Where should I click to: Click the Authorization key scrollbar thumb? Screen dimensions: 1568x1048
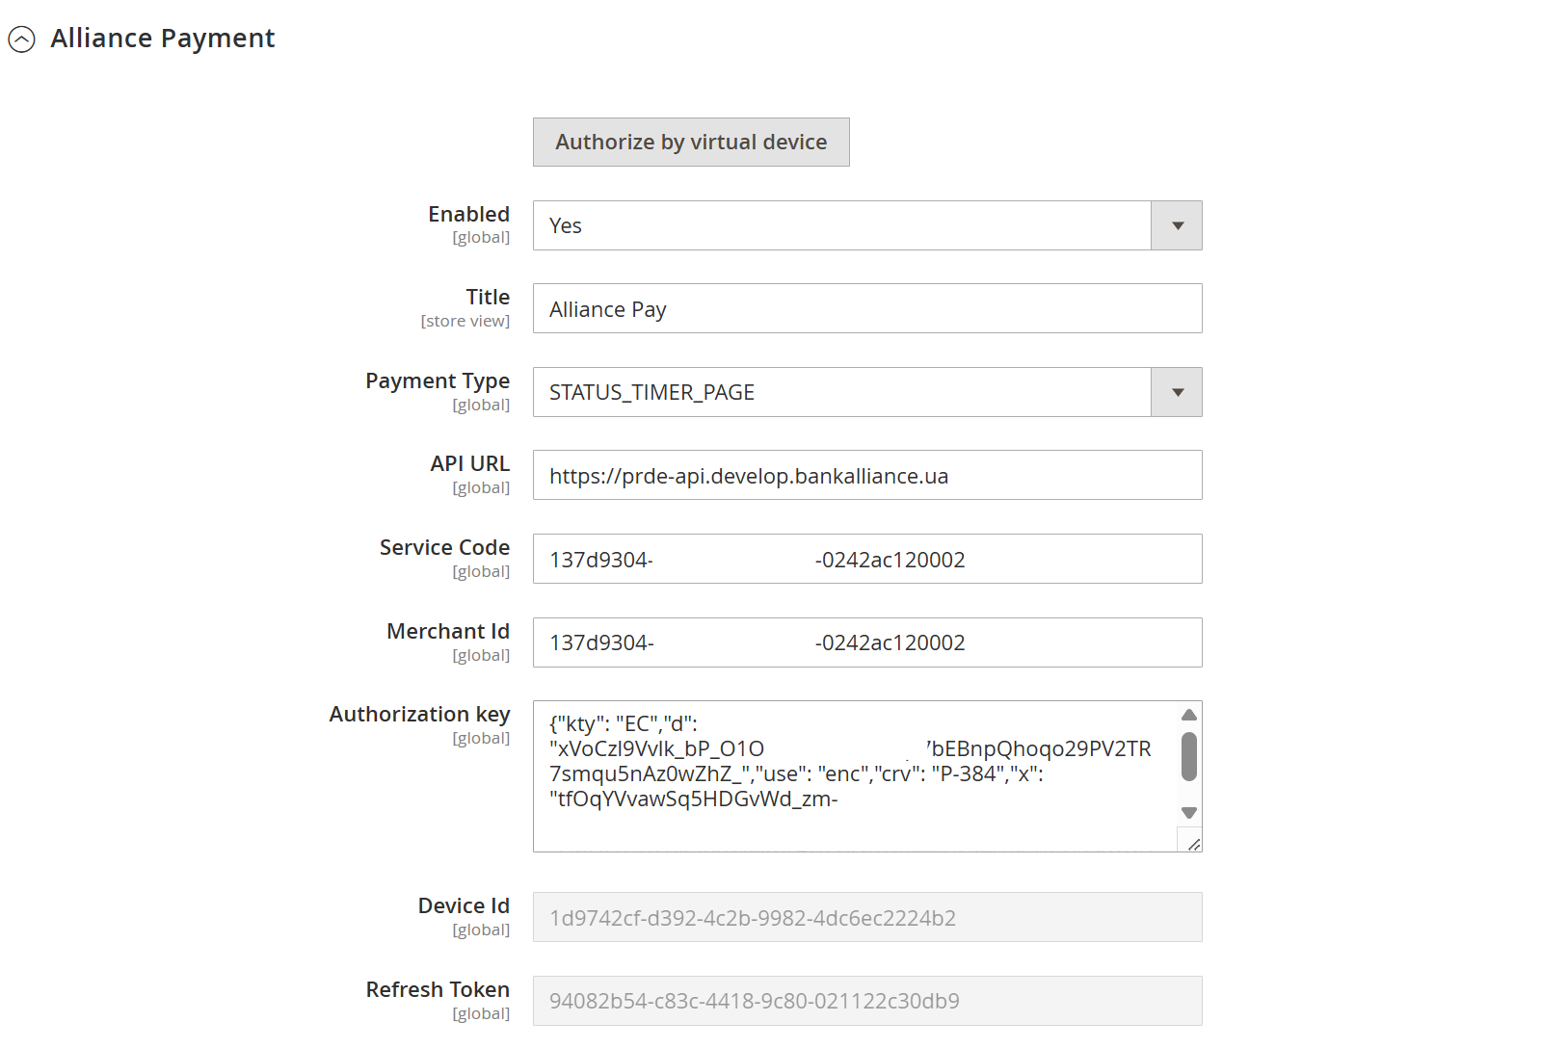[x=1189, y=756]
